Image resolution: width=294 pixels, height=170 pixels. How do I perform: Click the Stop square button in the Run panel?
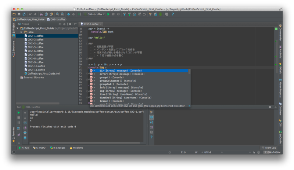tap(19, 118)
